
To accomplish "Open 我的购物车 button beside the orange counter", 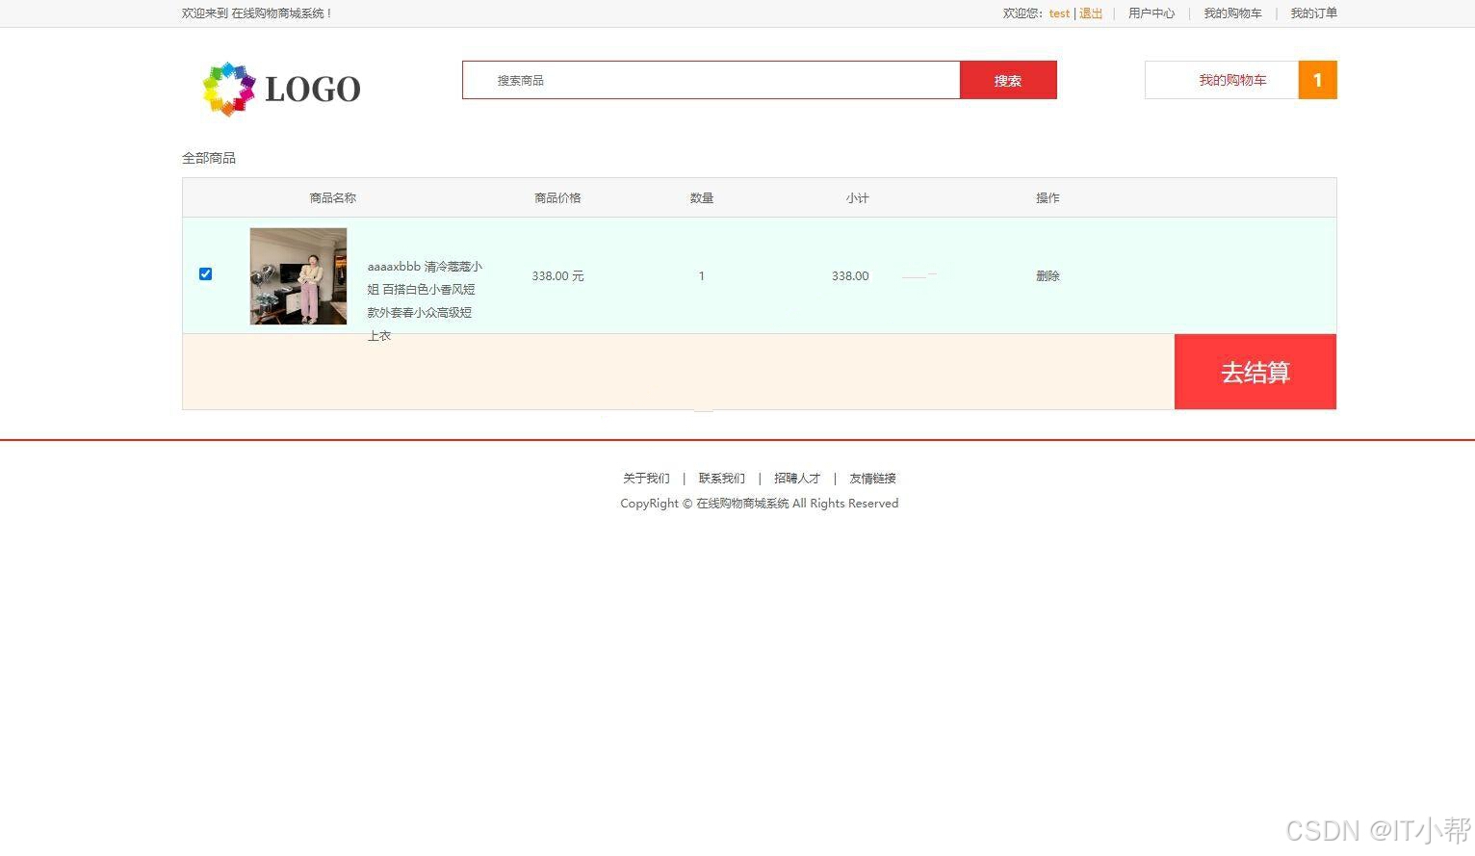I will [x=1222, y=80].
